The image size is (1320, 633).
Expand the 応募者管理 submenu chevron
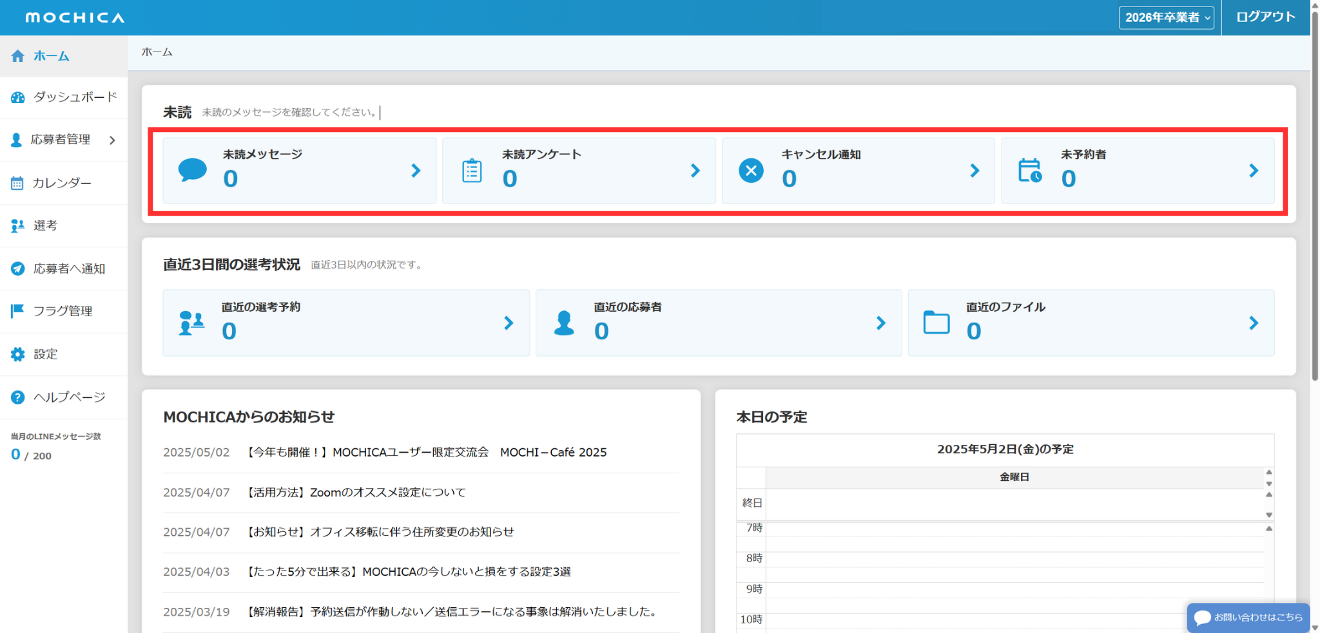click(113, 140)
